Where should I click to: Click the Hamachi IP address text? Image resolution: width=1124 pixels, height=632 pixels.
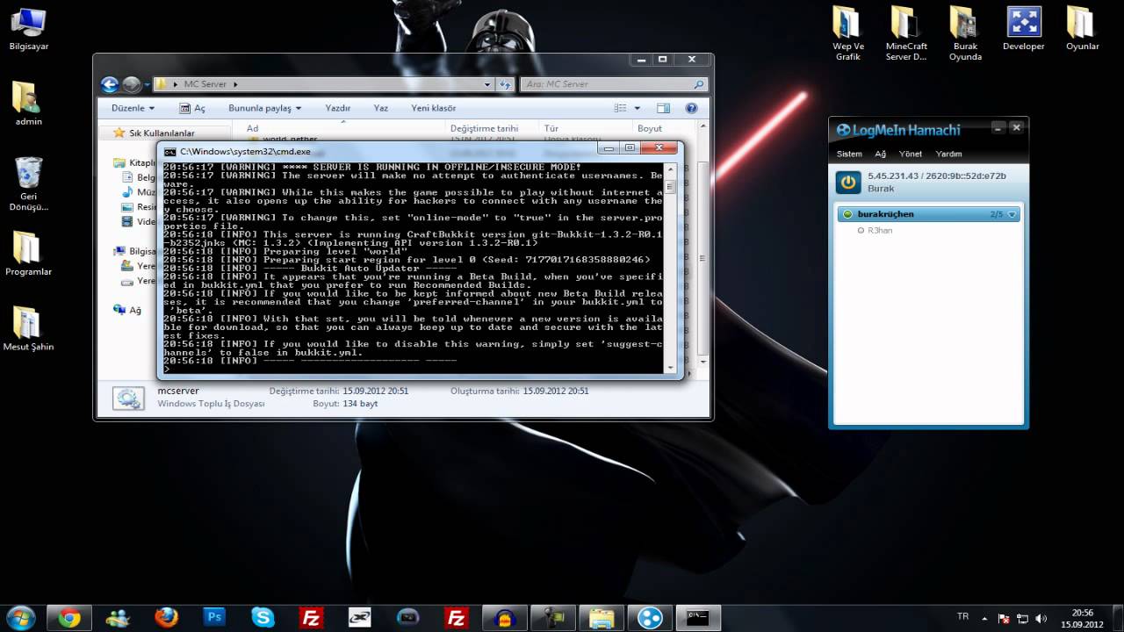pos(937,176)
